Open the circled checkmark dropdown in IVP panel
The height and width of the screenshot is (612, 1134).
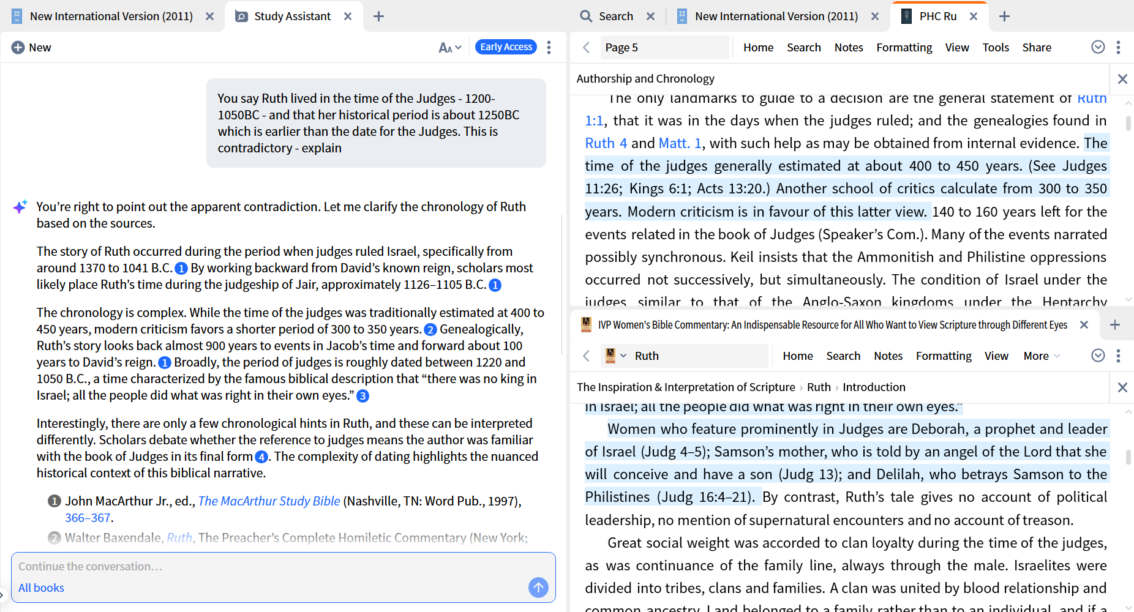(x=1098, y=356)
